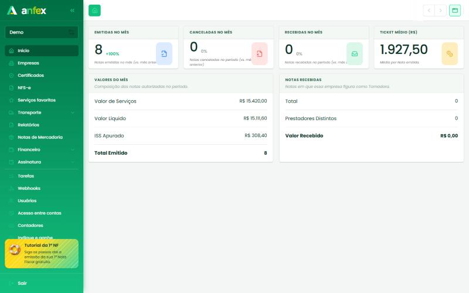
Task: Expand the Transporte submenu chevron
Action: (73, 113)
